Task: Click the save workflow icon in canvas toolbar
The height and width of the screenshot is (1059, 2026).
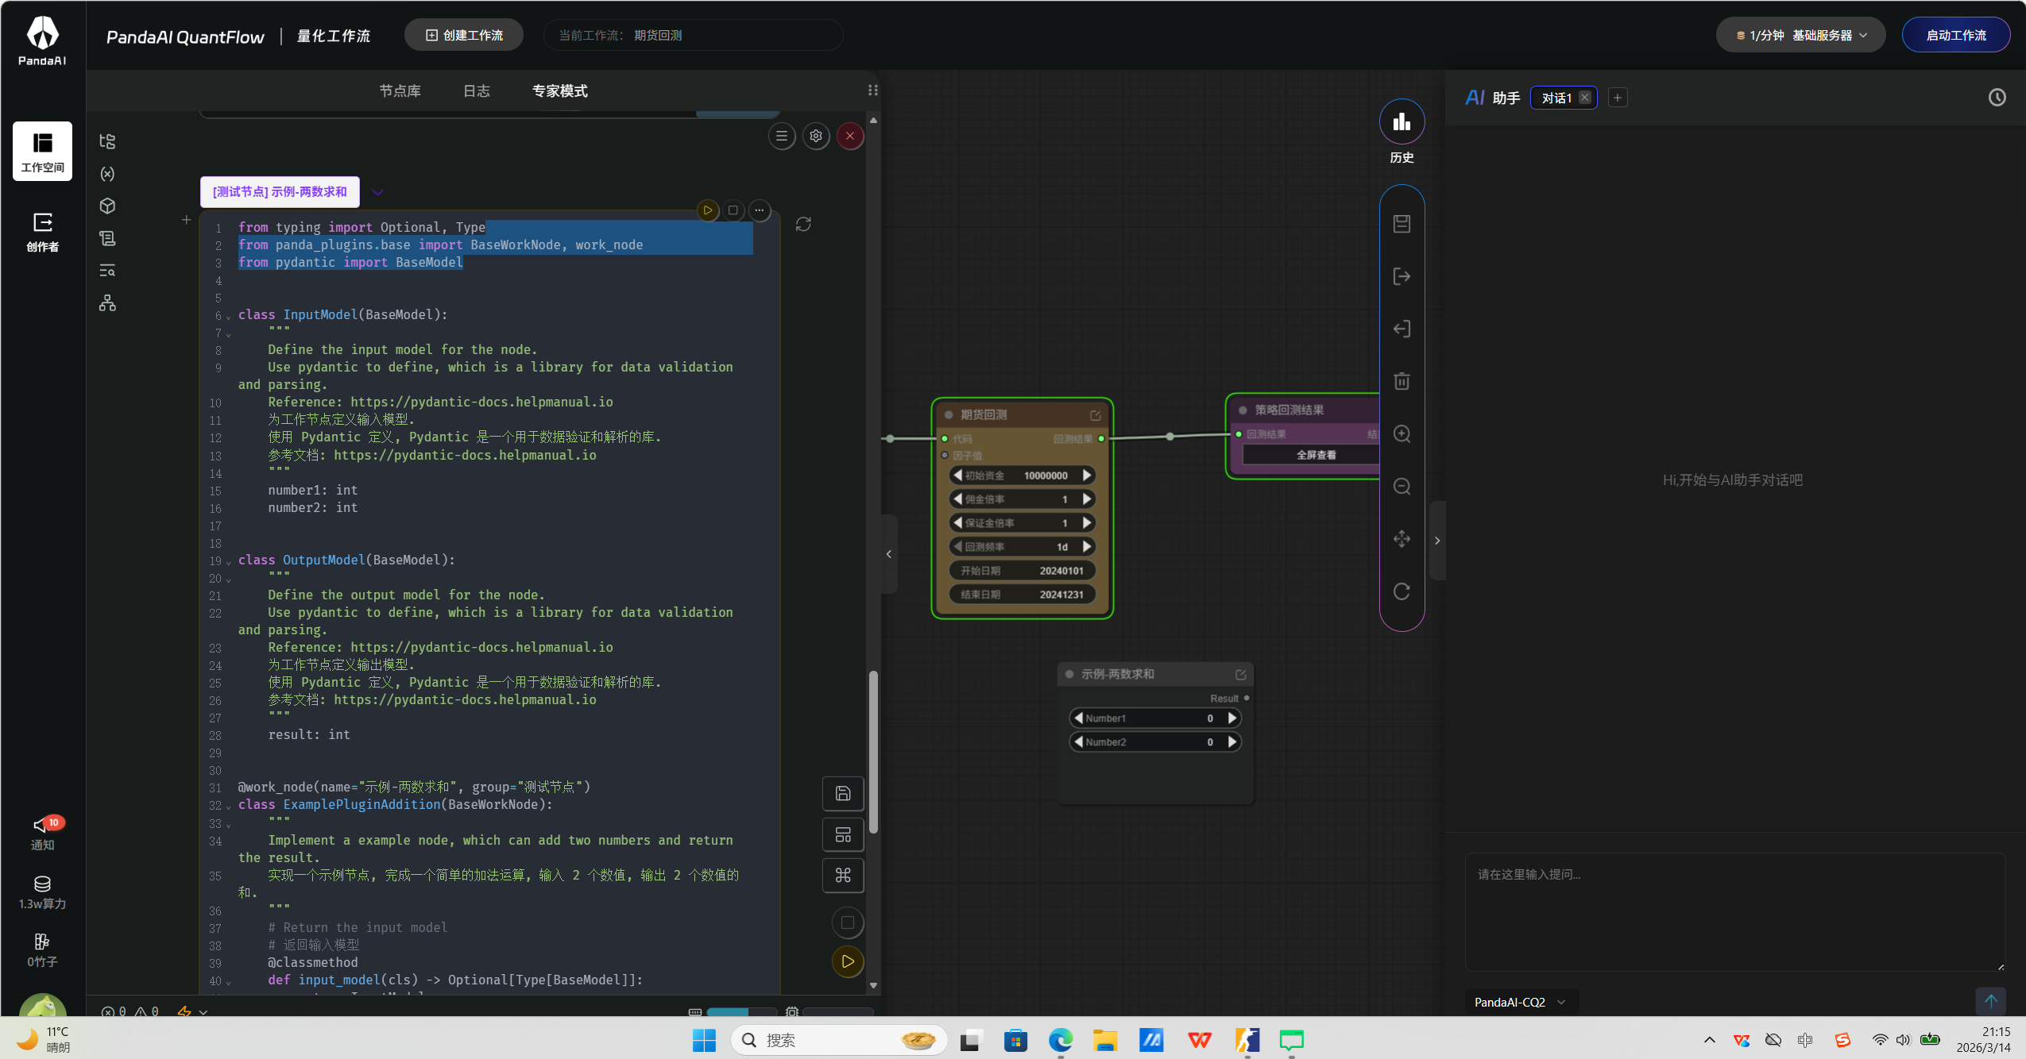Action: tap(1402, 224)
